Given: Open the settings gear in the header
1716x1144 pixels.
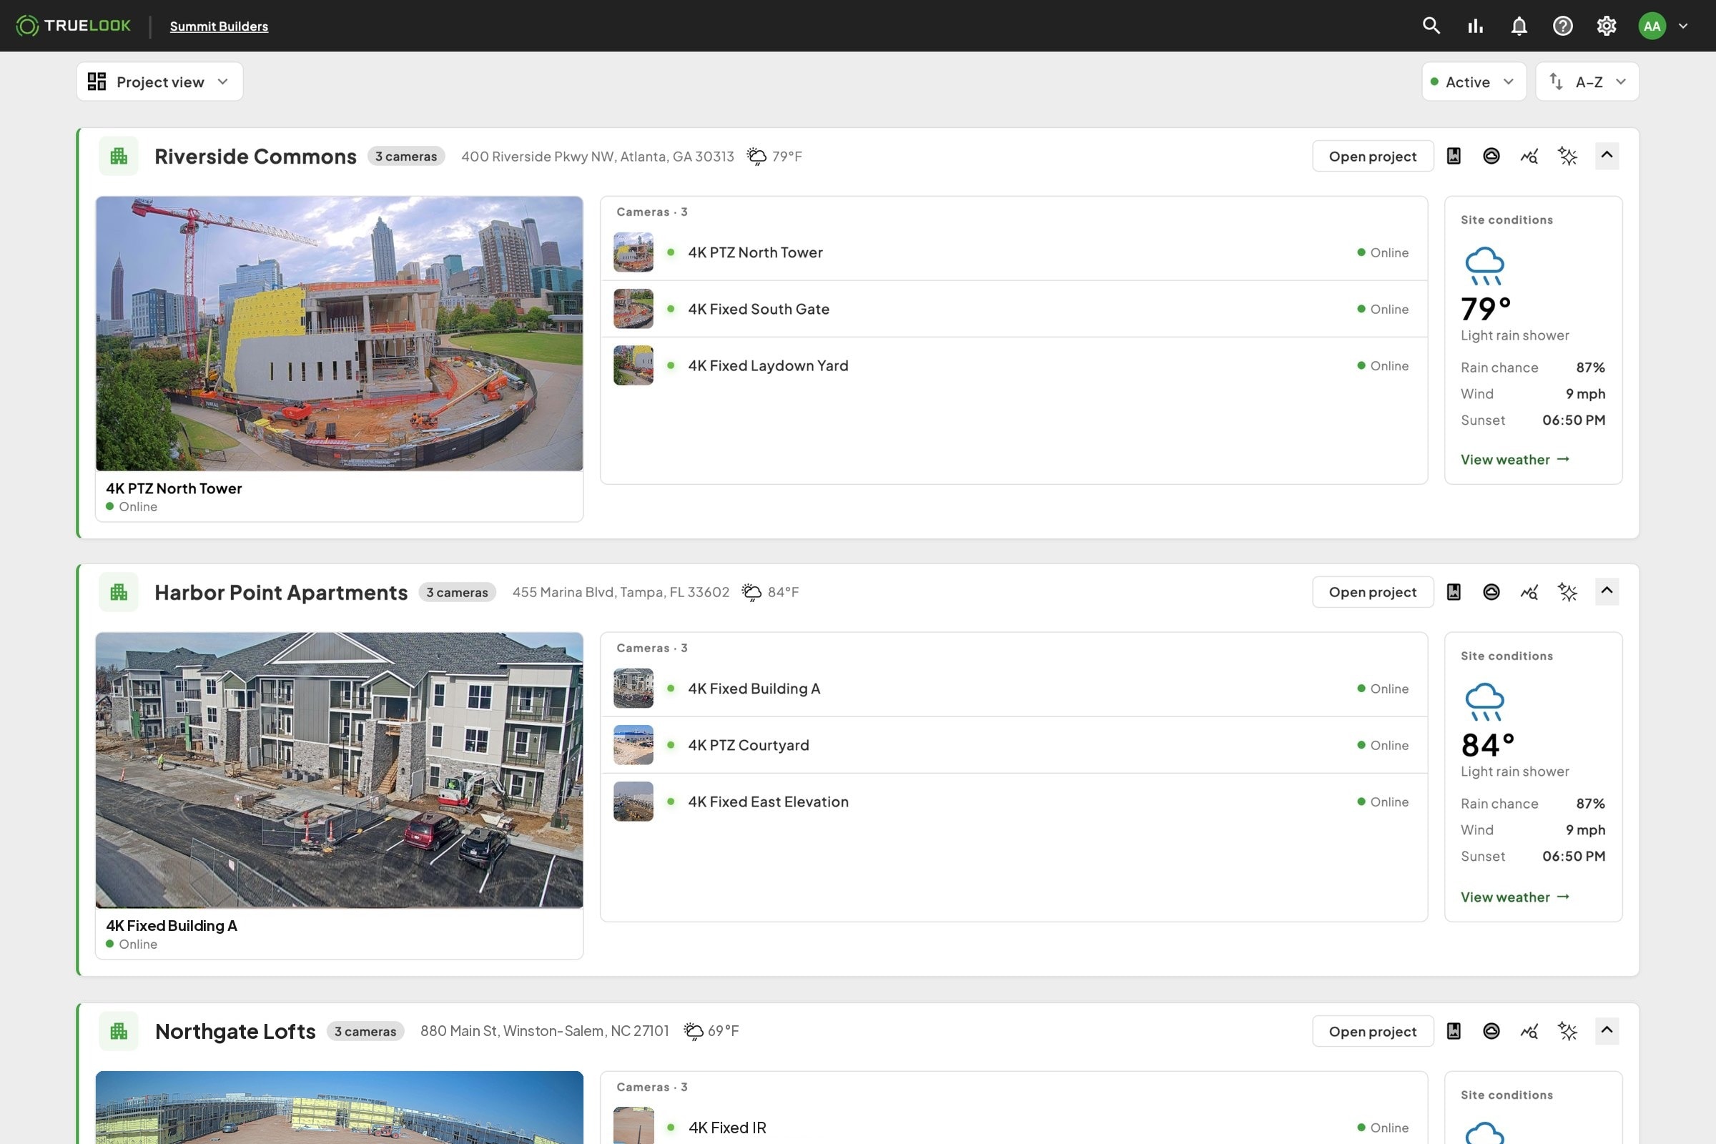Looking at the screenshot, I should click(x=1607, y=26).
